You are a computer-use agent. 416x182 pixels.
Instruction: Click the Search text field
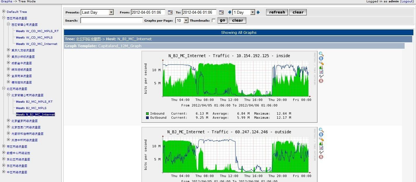(x=112, y=20)
